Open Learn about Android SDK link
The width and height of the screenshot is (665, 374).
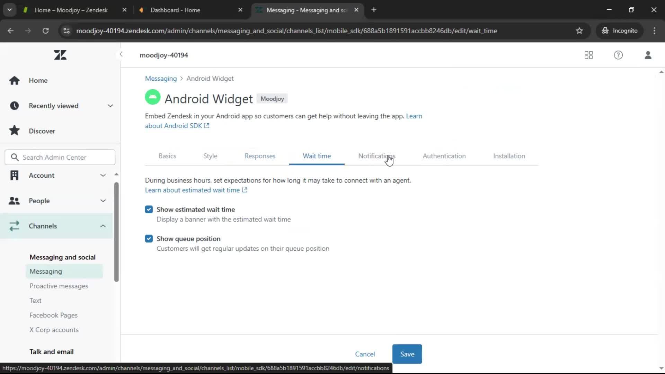coord(177,126)
